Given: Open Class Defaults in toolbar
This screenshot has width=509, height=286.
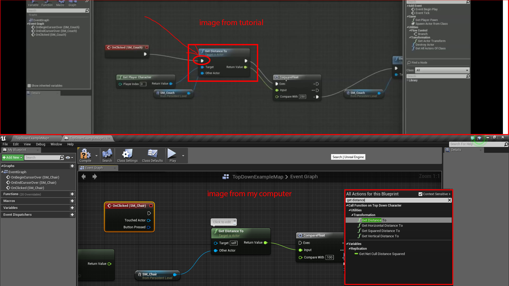Looking at the screenshot, I should 152,155.
